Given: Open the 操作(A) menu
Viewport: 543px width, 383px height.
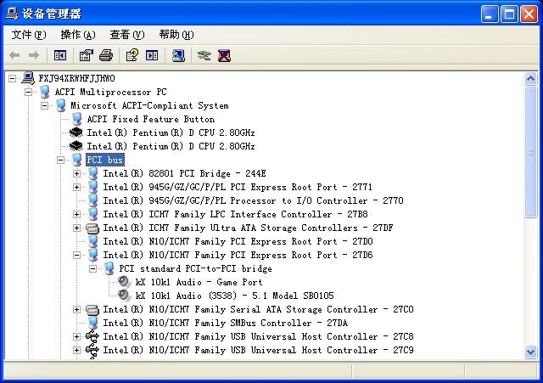Looking at the screenshot, I should pyautogui.click(x=78, y=35).
